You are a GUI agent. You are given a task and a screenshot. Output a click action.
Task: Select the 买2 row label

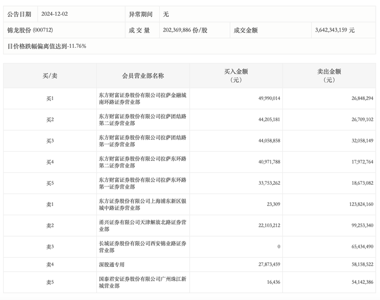click(x=50, y=120)
